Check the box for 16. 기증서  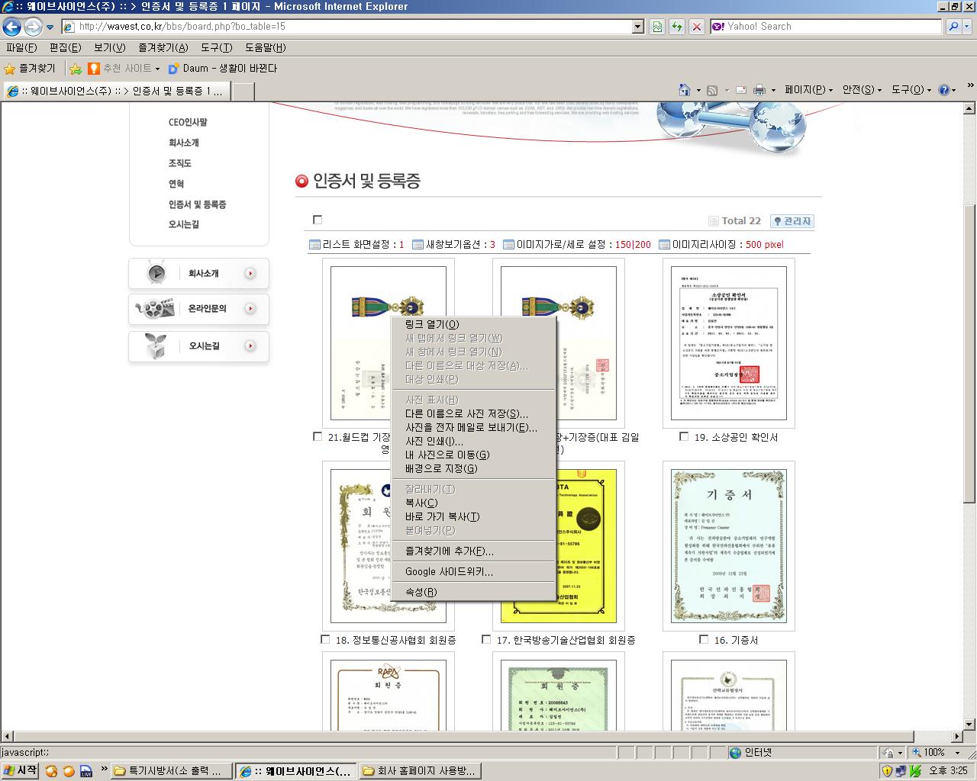coord(704,640)
